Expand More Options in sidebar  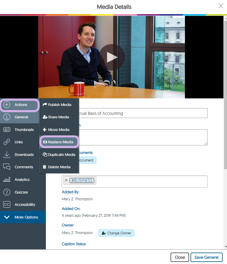23,217
